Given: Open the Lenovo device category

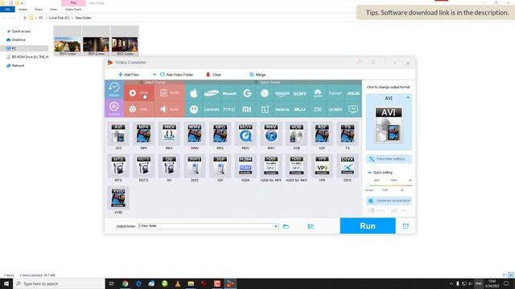Looking at the screenshot, I should click(x=211, y=109).
